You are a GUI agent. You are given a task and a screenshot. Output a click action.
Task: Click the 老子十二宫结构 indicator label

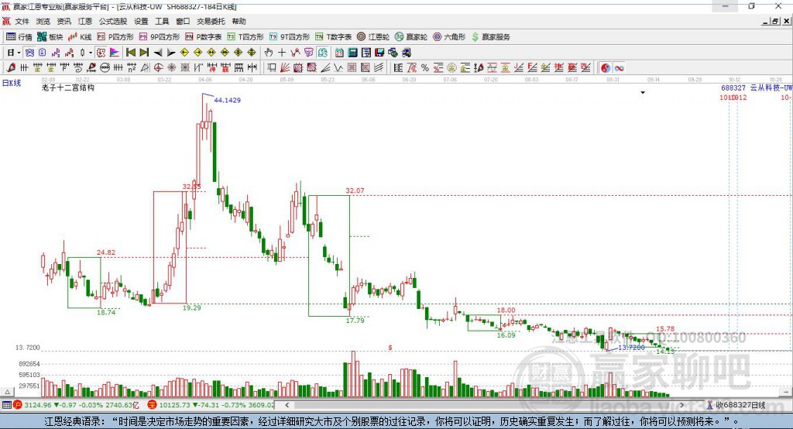(68, 88)
